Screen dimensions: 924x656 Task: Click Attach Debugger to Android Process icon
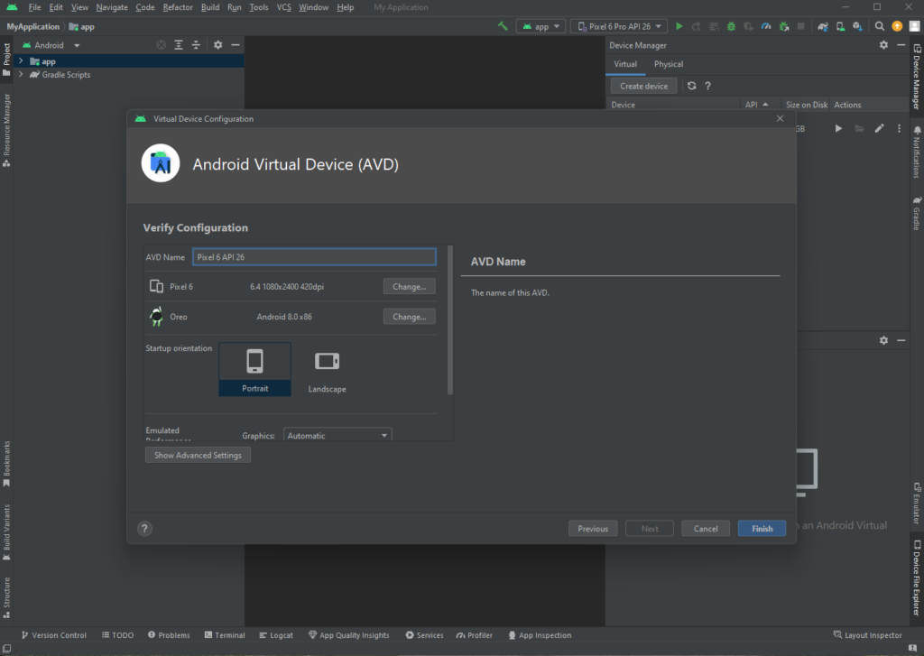784,26
